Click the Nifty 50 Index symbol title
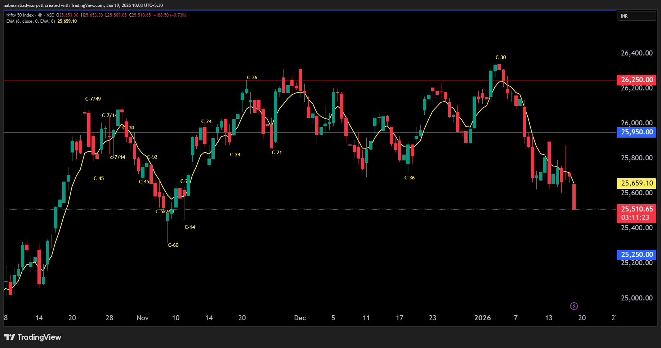Screen dimensions: 661x348 tap(20, 15)
